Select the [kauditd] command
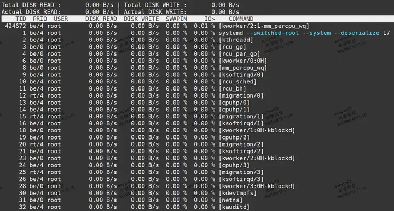The height and width of the screenshot is (211, 394). click(x=234, y=207)
